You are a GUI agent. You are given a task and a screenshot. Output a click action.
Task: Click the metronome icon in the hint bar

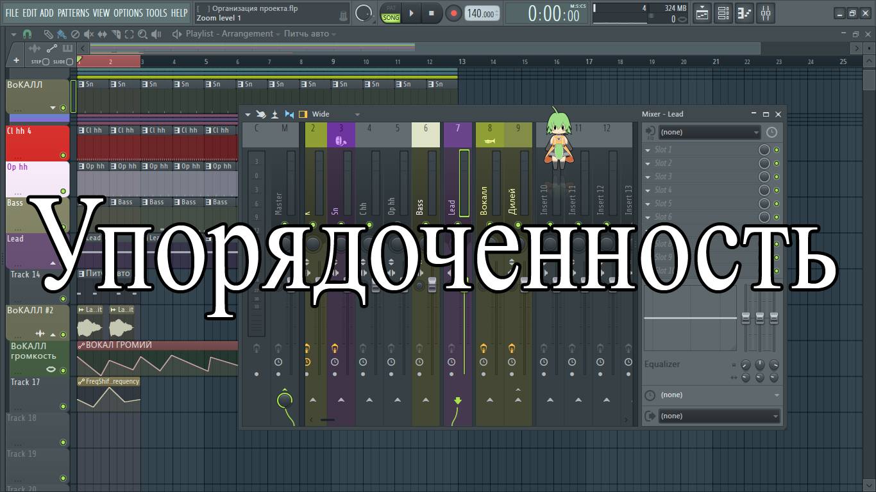point(344,15)
